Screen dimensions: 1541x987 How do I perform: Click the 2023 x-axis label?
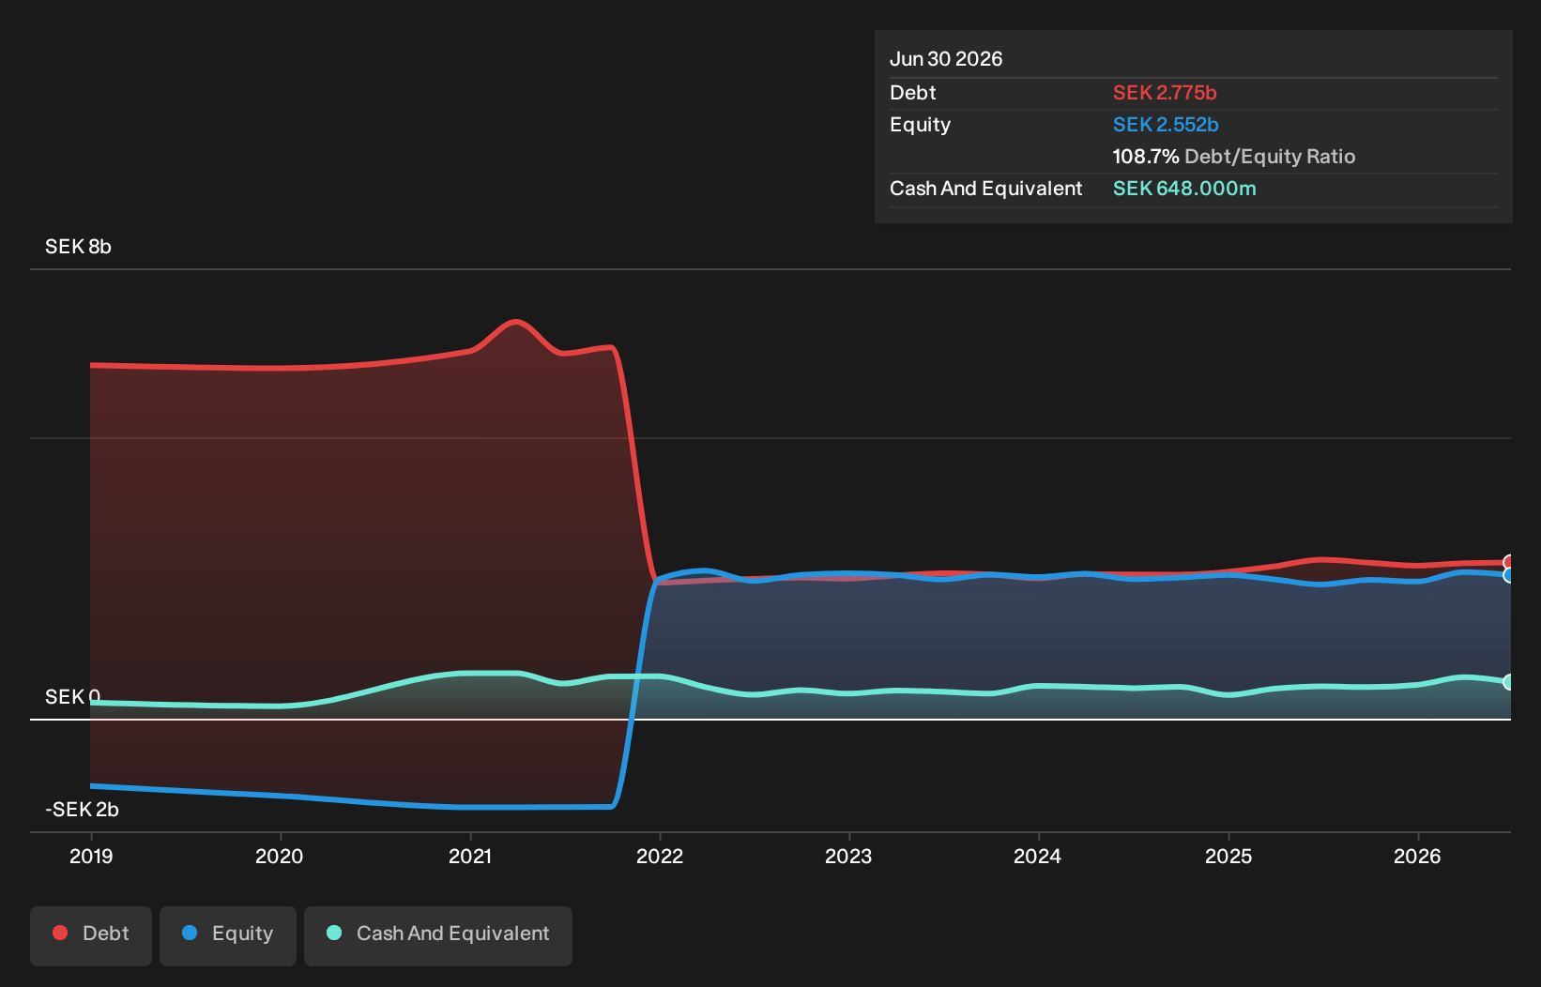click(848, 857)
